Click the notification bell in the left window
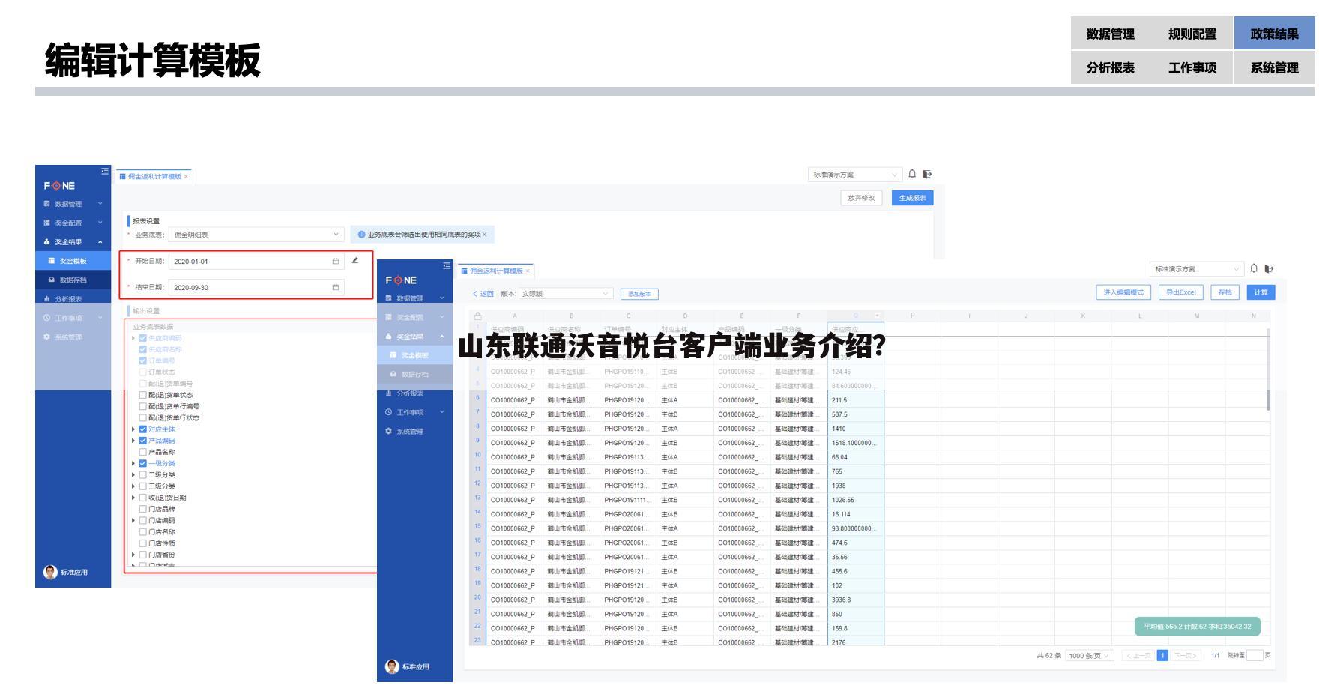The width and height of the screenshot is (1340, 694). click(x=912, y=174)
